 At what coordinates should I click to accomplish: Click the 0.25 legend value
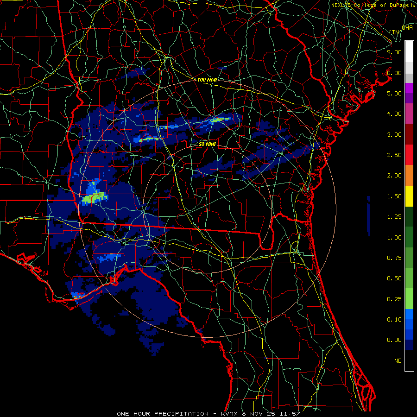(x=394, y=299)
